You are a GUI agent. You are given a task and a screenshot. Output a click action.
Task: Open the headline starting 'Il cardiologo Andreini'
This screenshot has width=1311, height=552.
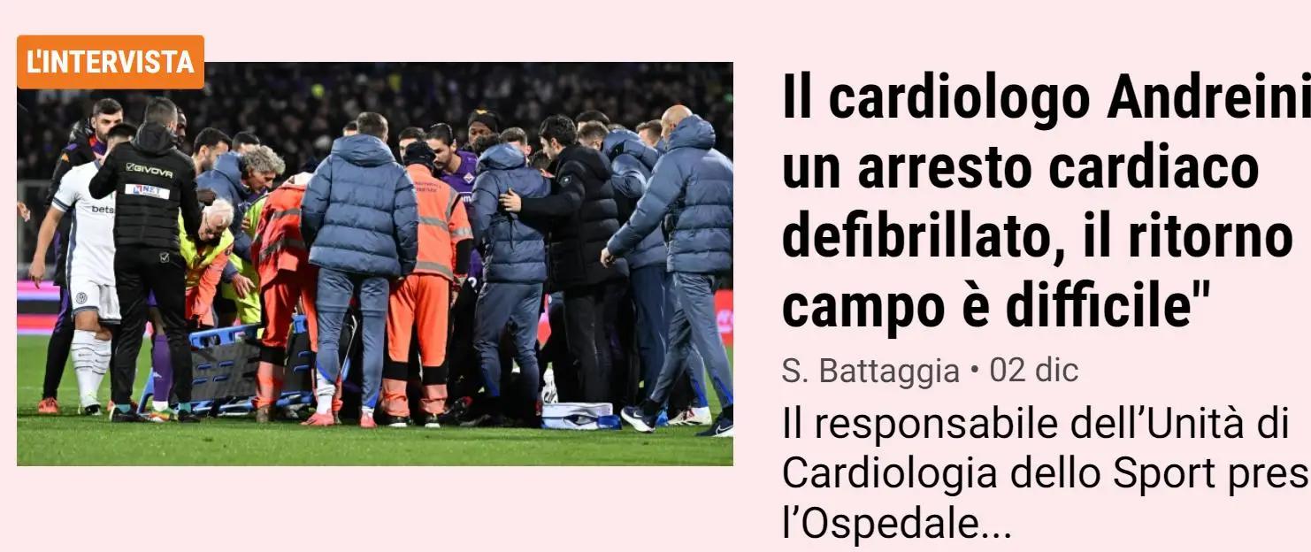point(1046,101)
